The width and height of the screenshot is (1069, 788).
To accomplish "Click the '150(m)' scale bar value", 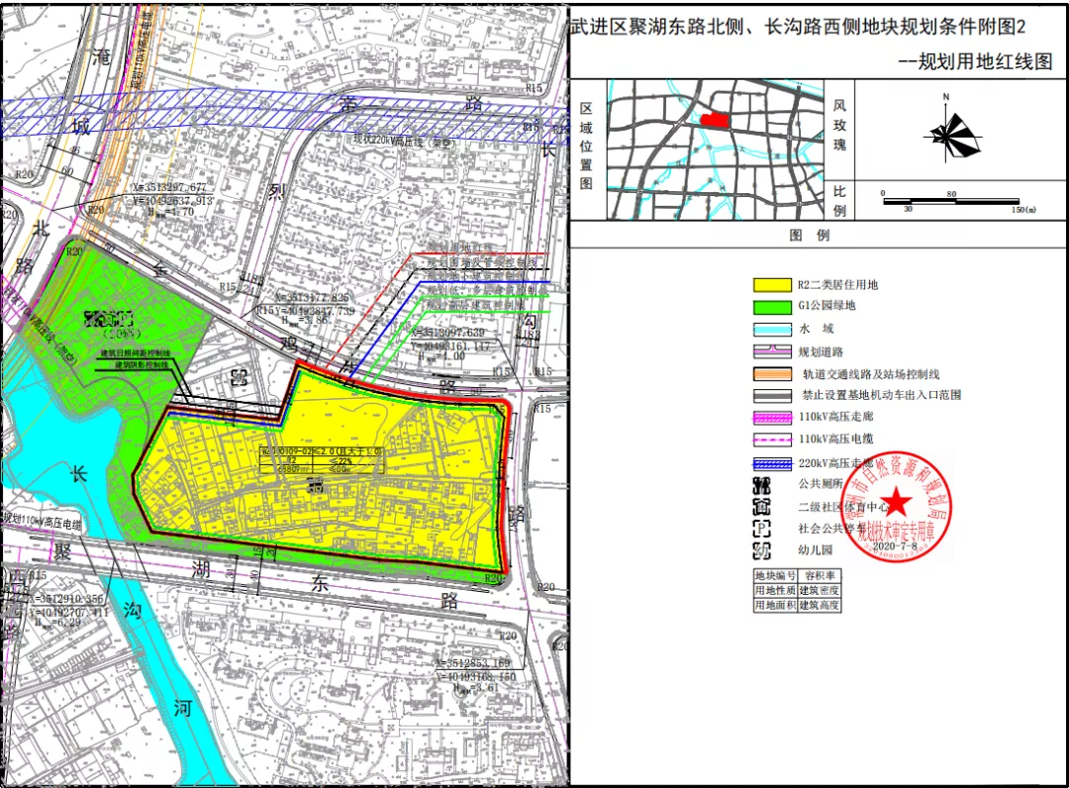I will [x=1023, y=209].
